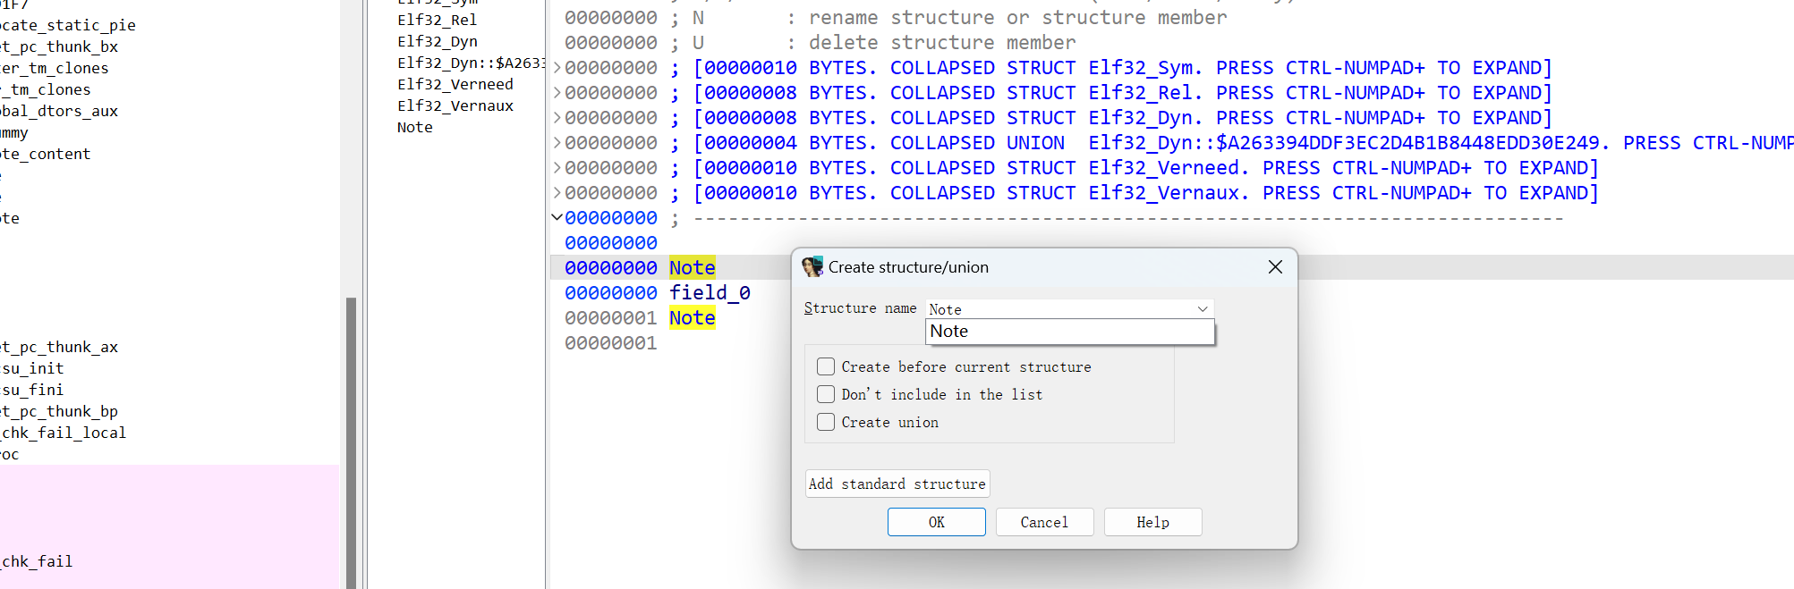Expand the collapsed Elf32_Rel struct row
Image resolution: width=1794 pixels, height=589 pixels.
[x=1052, y=93]
